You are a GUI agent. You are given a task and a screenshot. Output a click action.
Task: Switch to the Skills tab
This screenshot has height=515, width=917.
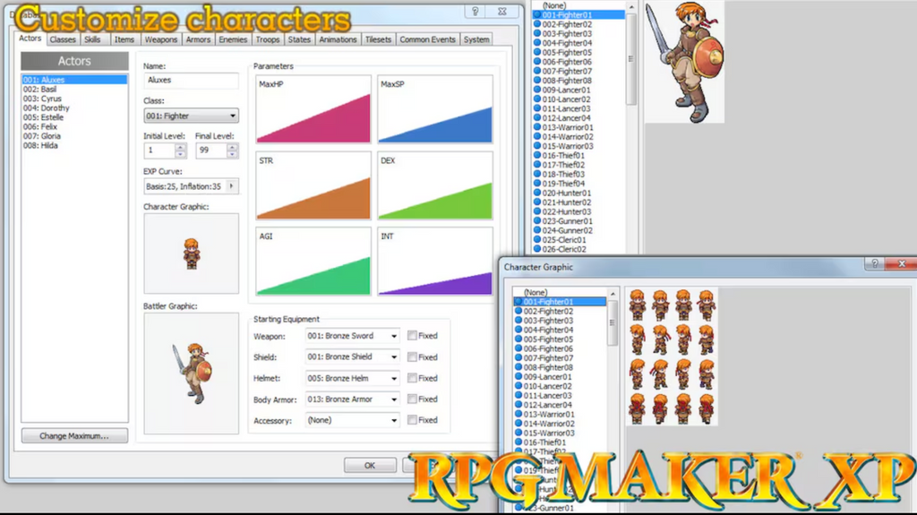[x=92, y=39]
